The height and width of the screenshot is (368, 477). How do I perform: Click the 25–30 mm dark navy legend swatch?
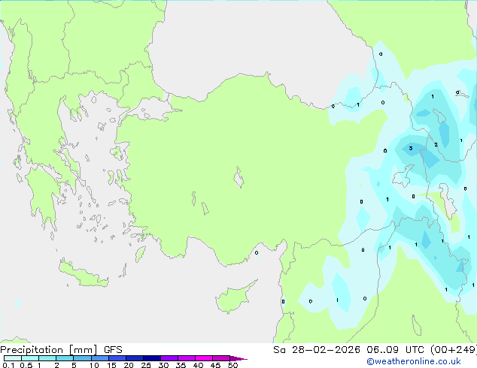click(152, 358)
